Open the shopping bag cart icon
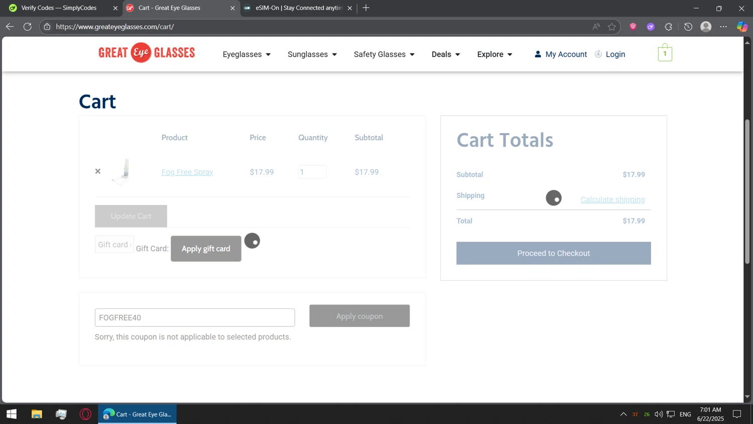Image resolution: width=753 pixels, height=424 pixels. pyautogui.click(x=665, y=53)
